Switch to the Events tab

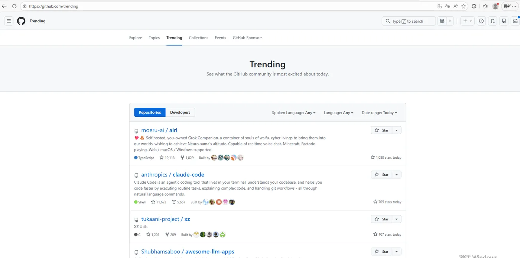coord(220,38)
